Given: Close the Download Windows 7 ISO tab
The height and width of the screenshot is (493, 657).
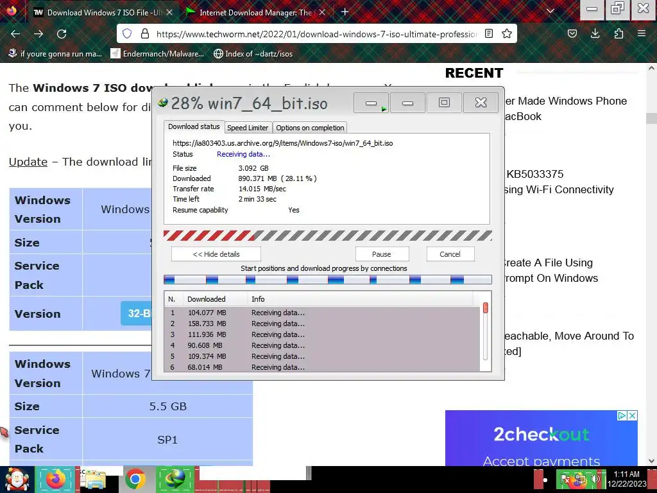Looking at the screenshot, I should click(x=169, y=13).
